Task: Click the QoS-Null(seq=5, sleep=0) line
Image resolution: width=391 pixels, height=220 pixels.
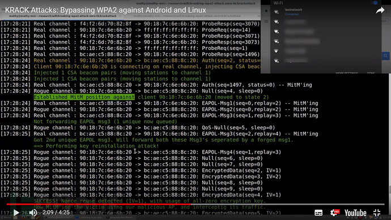Action: point(138,128)
